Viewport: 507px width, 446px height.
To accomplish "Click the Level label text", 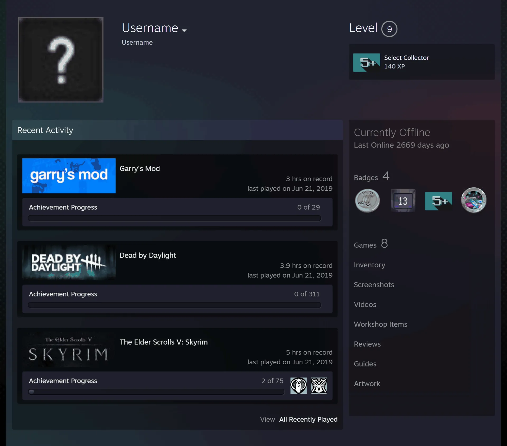I will pos(363,28).
